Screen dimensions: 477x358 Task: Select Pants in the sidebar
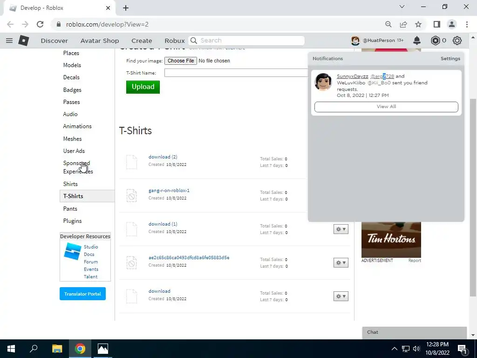coord(70,208)
